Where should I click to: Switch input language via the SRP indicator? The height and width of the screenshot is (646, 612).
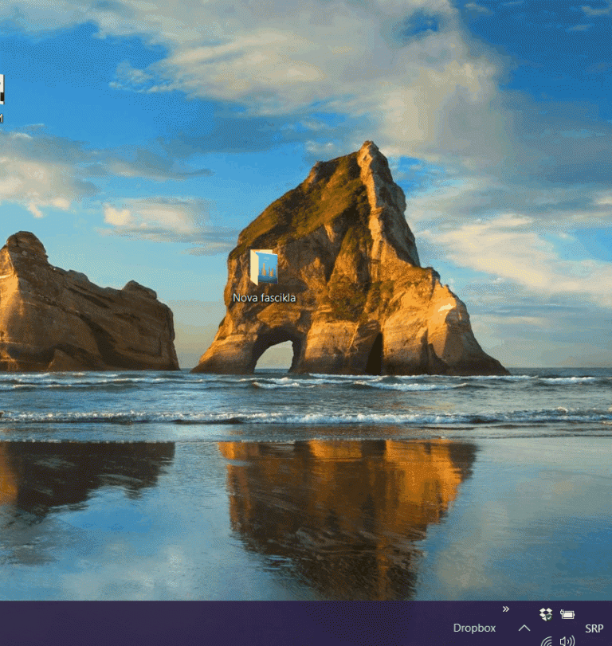click(x=594, y=628)
